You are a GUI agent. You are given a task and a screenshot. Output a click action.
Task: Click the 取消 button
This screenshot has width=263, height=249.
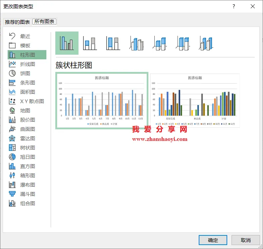point(245,240)
